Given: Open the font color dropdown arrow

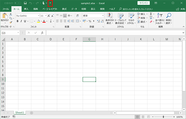Looking at the screenshot, I should (x=47, y=21).
